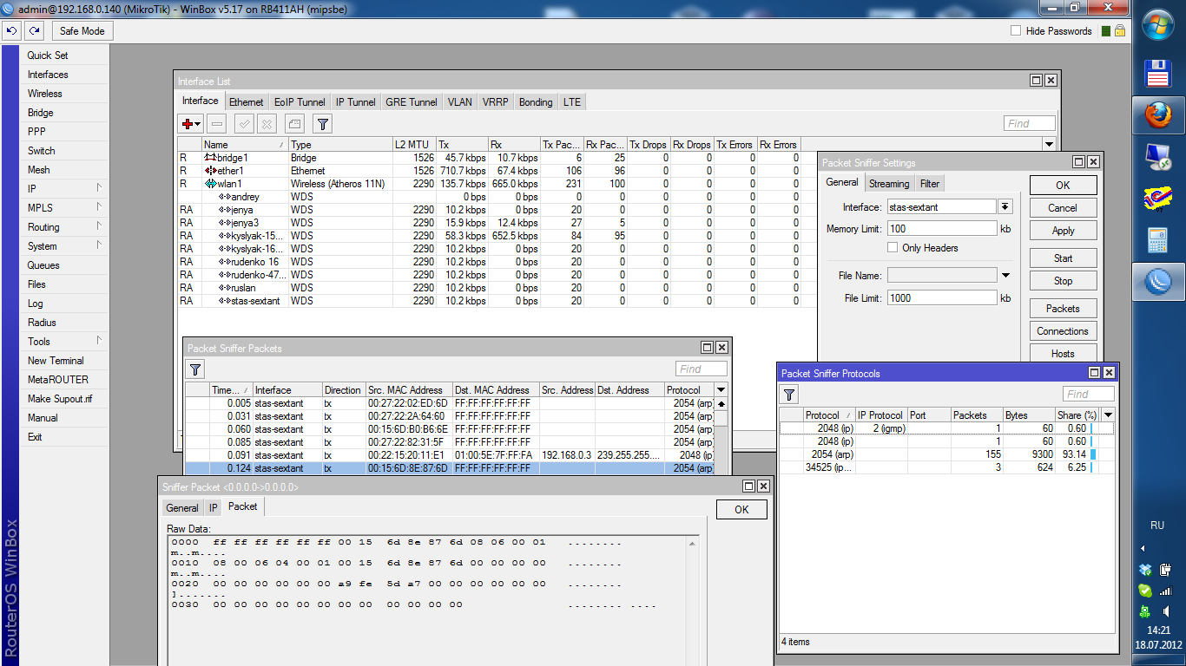Open column dropdown in Packet Sniffer Packets header
1186x666 pixels.
721,390
